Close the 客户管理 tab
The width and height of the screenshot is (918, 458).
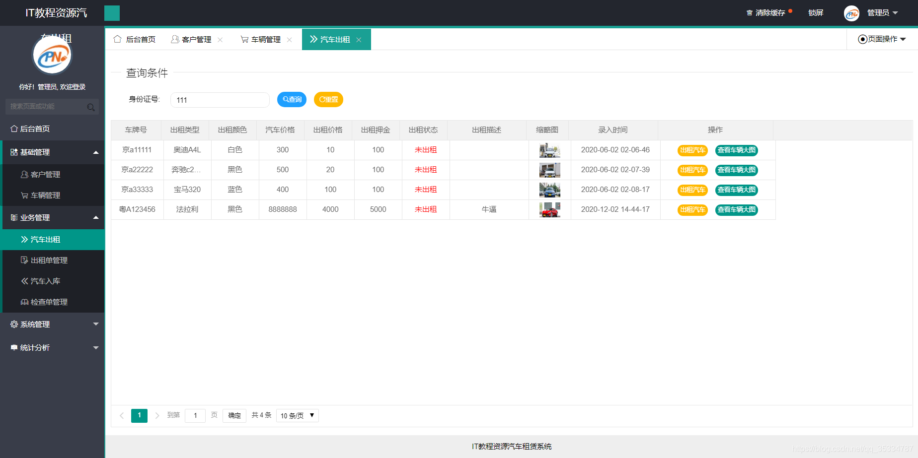pyautogui.click(x=220, y=40)
